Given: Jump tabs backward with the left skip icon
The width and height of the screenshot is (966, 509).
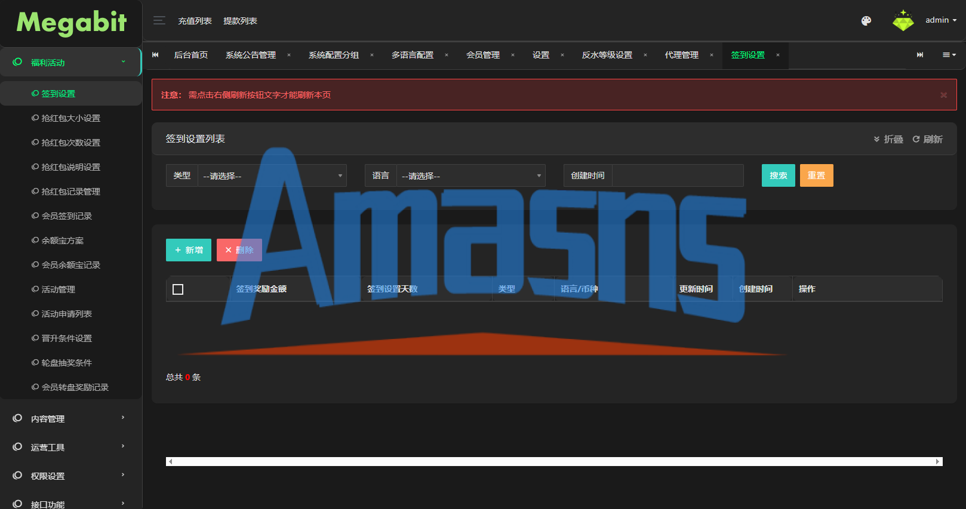Looking at the screenshot, I should [x=155, y=55].
